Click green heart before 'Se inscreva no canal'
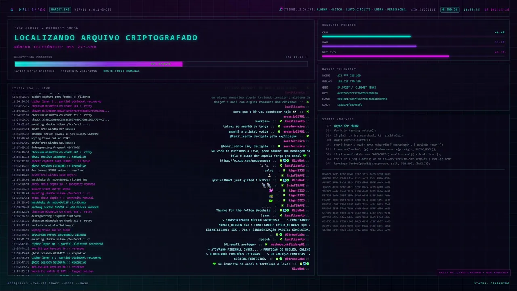This screenshot has width=517, height=291. click(214, 264)
